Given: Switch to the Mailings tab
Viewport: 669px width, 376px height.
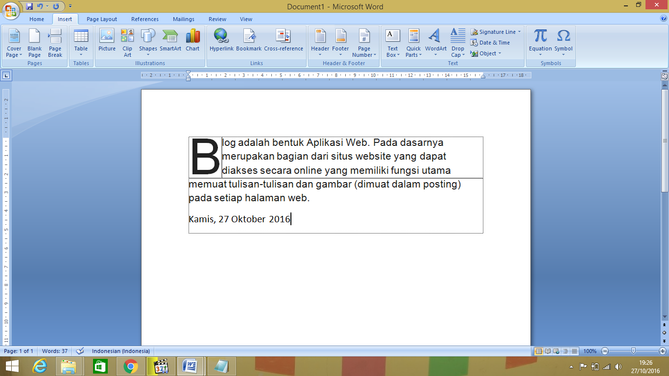Looking at the screenshot, I should click(x=184, y=19).
